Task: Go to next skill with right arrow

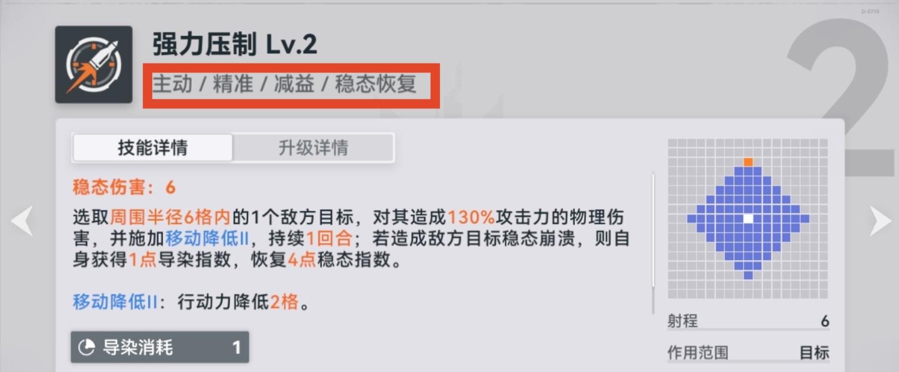Action: [881, 221]
